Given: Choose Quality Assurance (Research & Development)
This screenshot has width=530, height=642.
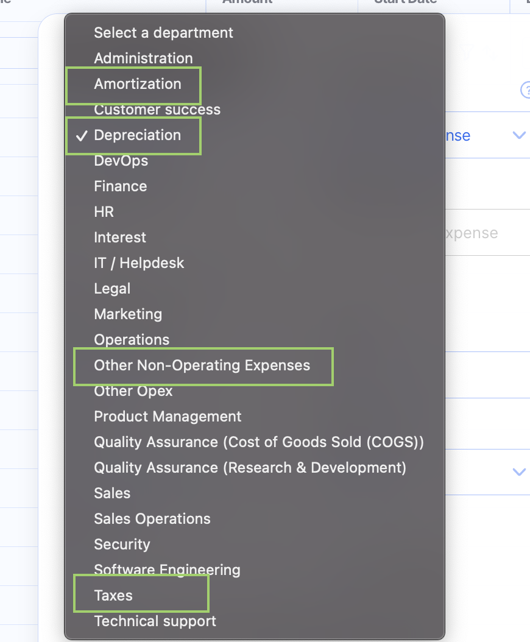Looking at the screenshot, I should tap(250, 468).
